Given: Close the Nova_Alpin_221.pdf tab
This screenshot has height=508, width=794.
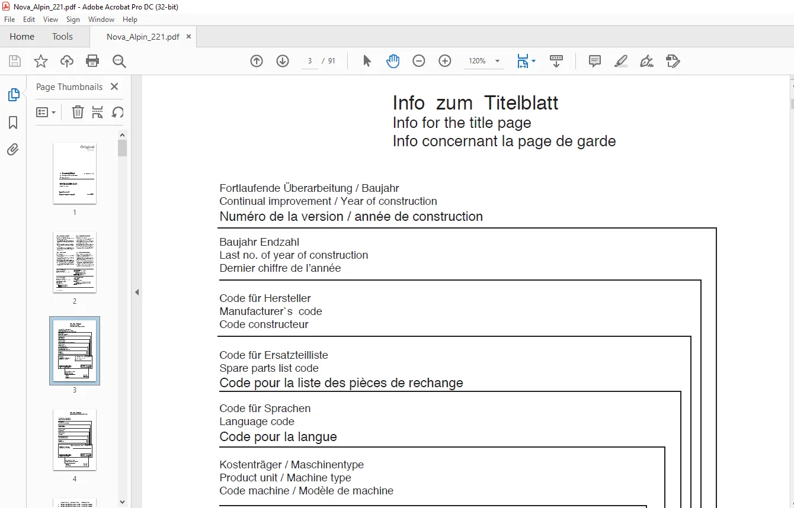Looking at the screenshot, I should pyautogui.click(x=189, y=36).
